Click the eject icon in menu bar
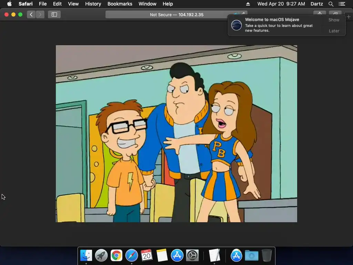Image resolution: width=353 pixels, height=265 pixels. pyautogui.click(x=248, y=4)
